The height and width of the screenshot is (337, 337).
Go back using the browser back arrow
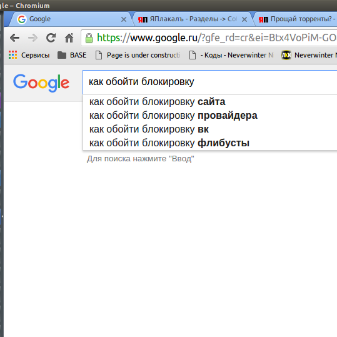click(14, 38)
